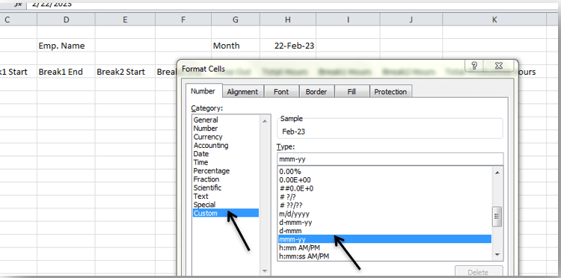
Task: Select Fraction category
Action: click(x=225, y=179)
